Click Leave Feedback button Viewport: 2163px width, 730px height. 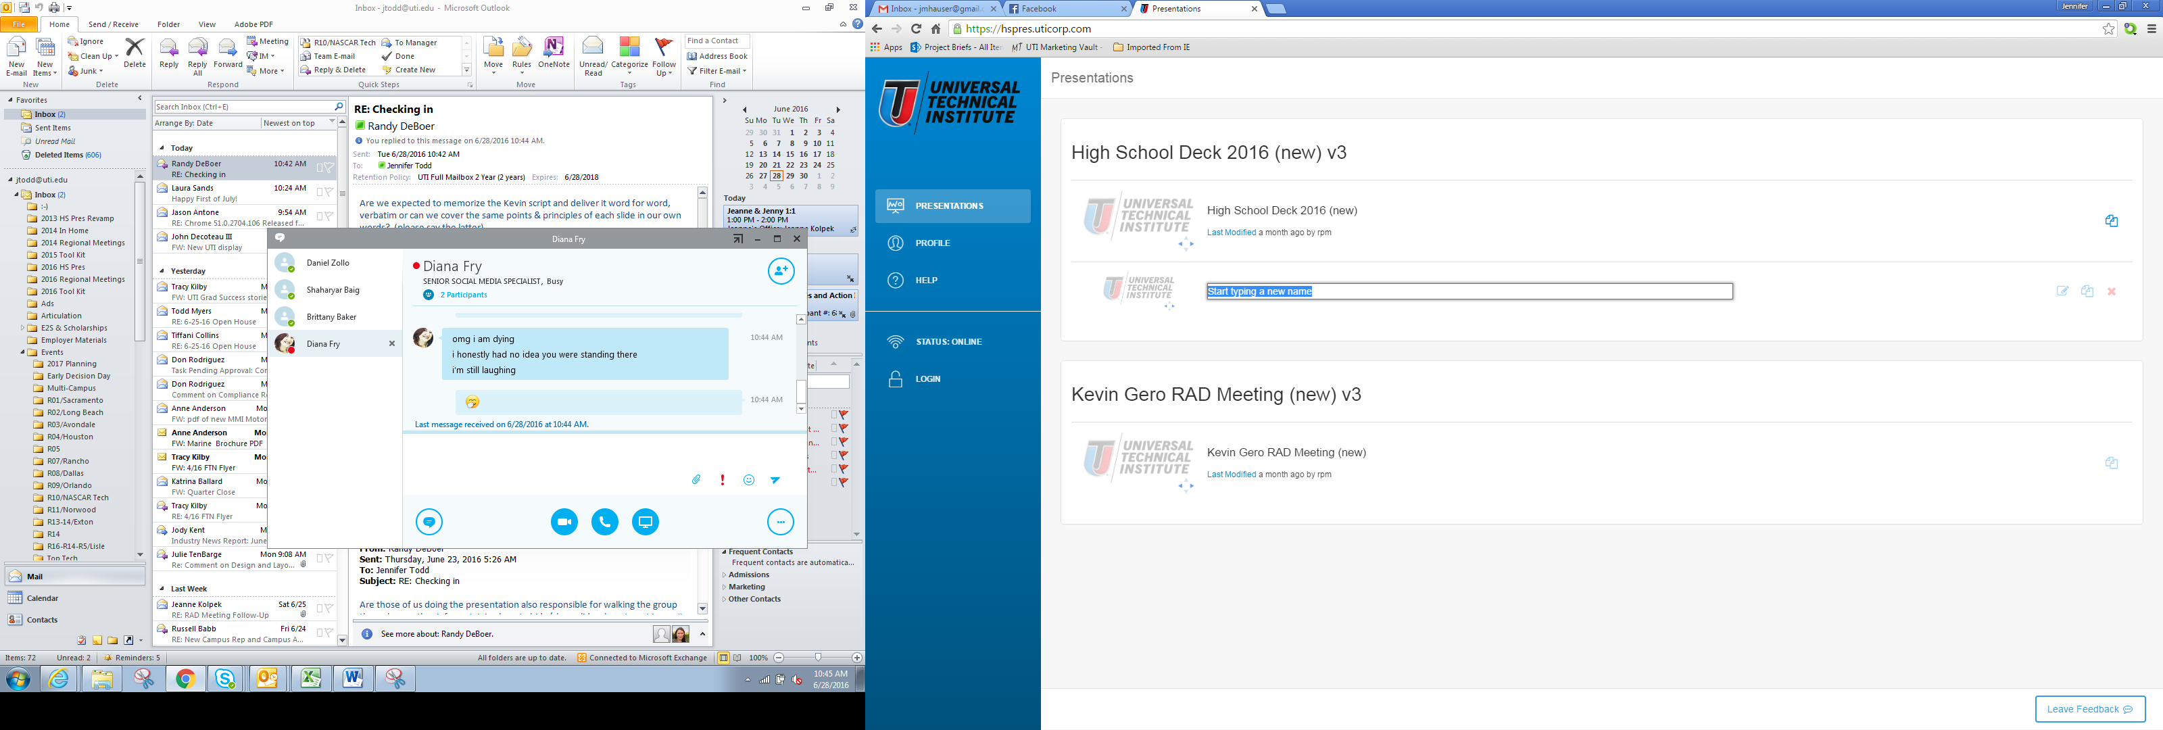point(2090,709)
